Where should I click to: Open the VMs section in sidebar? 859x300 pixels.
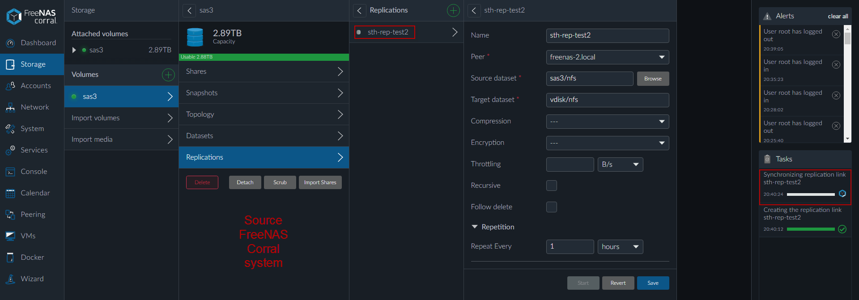point(28,236)
